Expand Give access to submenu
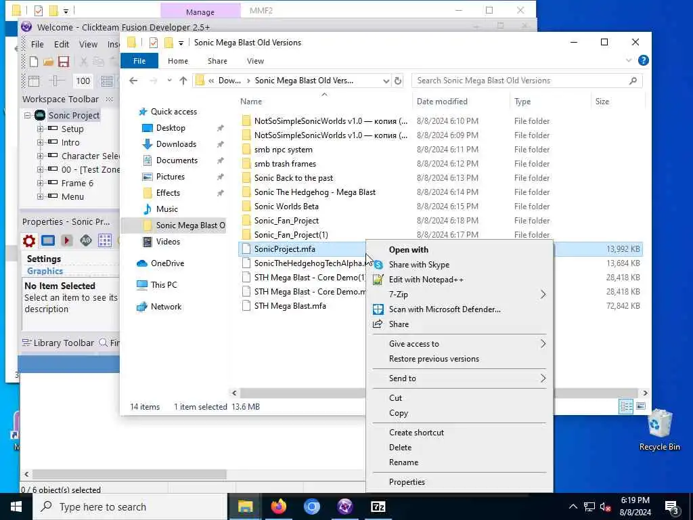The image size is (693, 520). coord(460,344)
